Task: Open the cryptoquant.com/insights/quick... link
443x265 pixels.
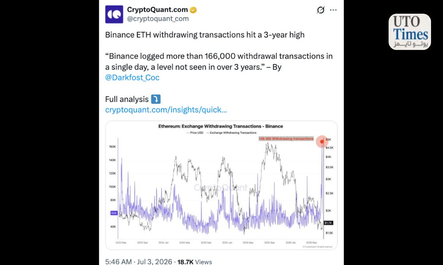Action: tap(166, 110)
